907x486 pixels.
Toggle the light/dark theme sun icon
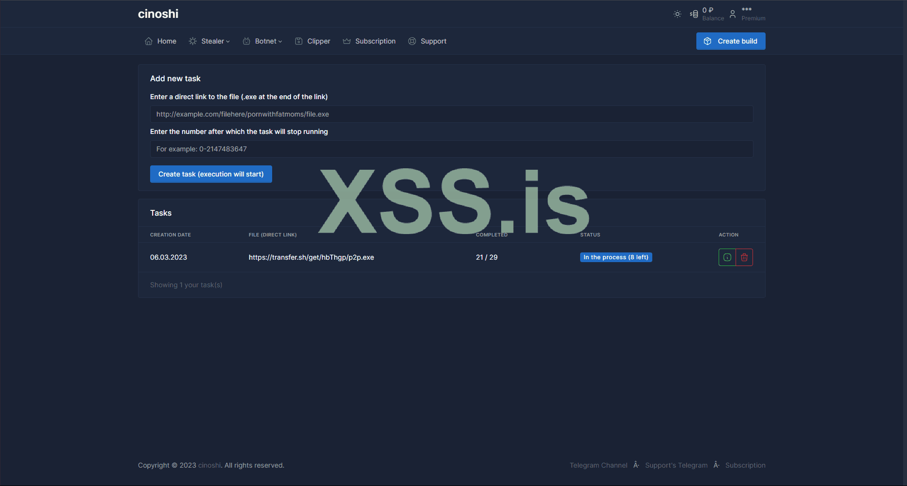tap(677, 14)
